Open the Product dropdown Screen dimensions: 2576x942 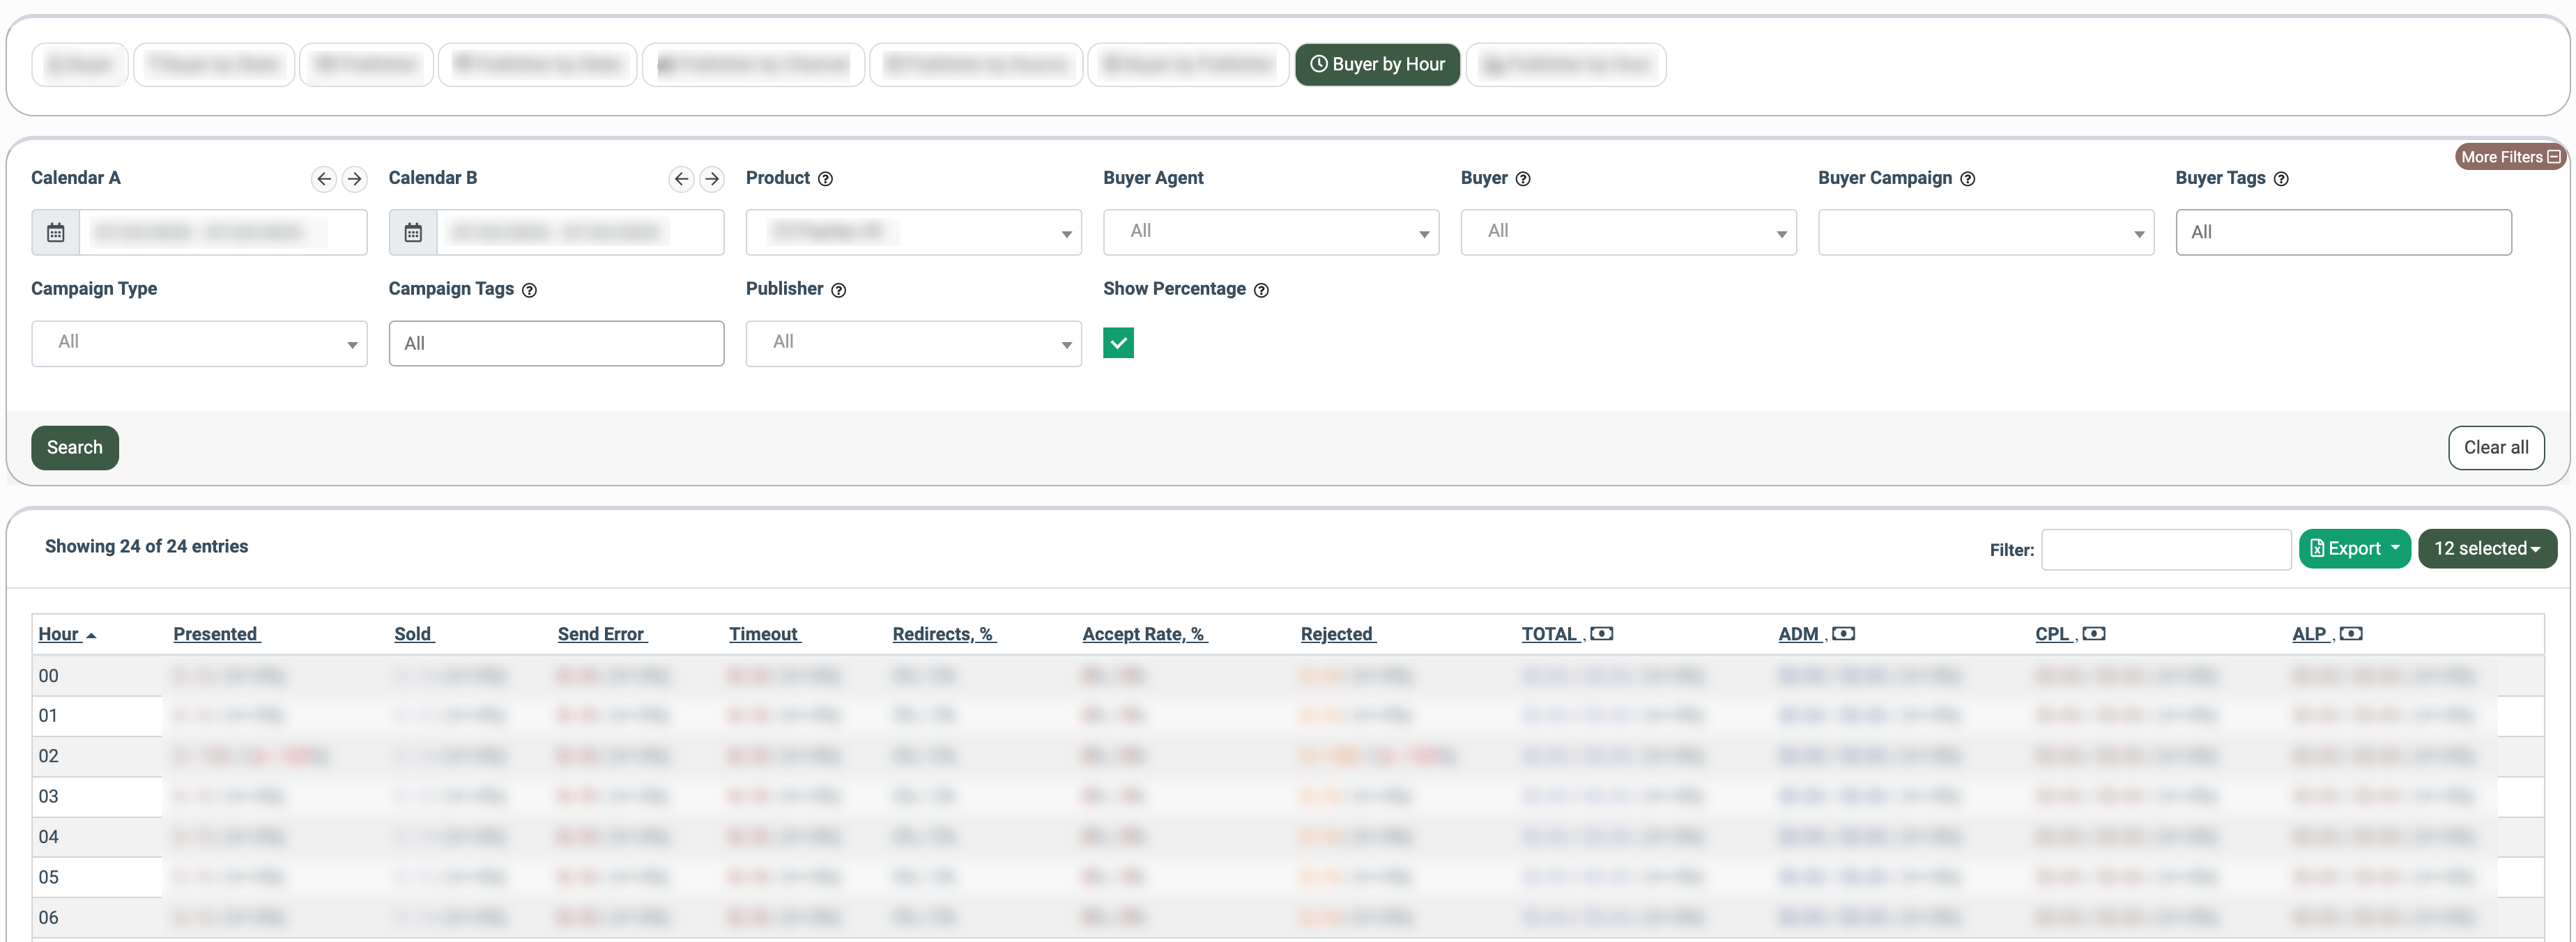[913, 232]
